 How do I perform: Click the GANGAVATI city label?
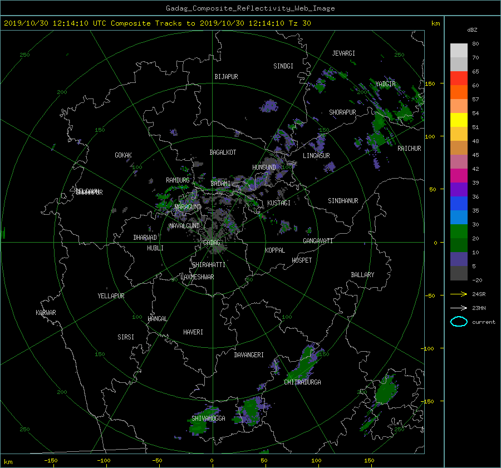pyautogui.click(x=318, y=241)
